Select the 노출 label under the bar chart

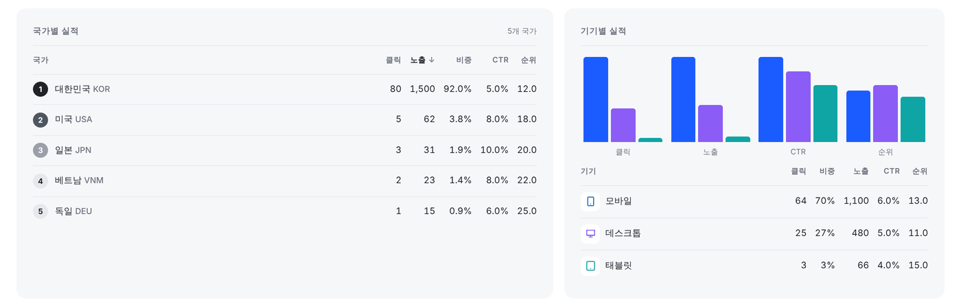710,152
